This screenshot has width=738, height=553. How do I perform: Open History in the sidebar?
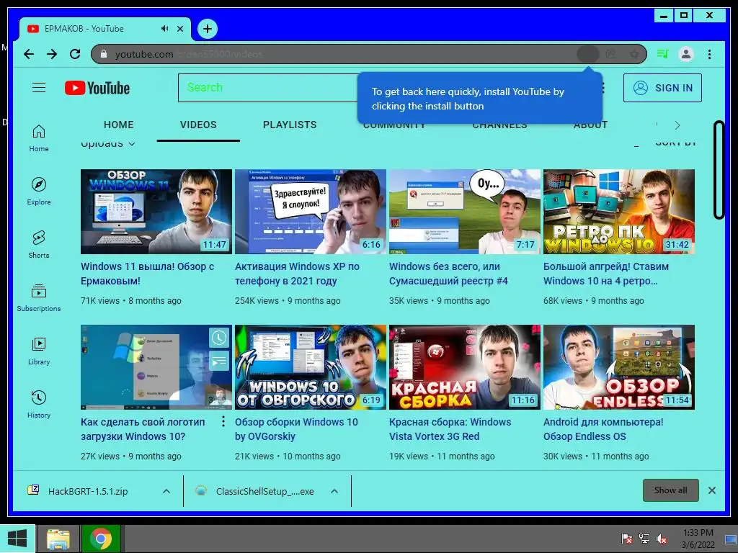(x=39, y=404)
